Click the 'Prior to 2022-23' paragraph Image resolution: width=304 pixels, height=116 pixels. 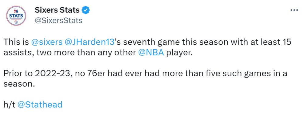145,79
